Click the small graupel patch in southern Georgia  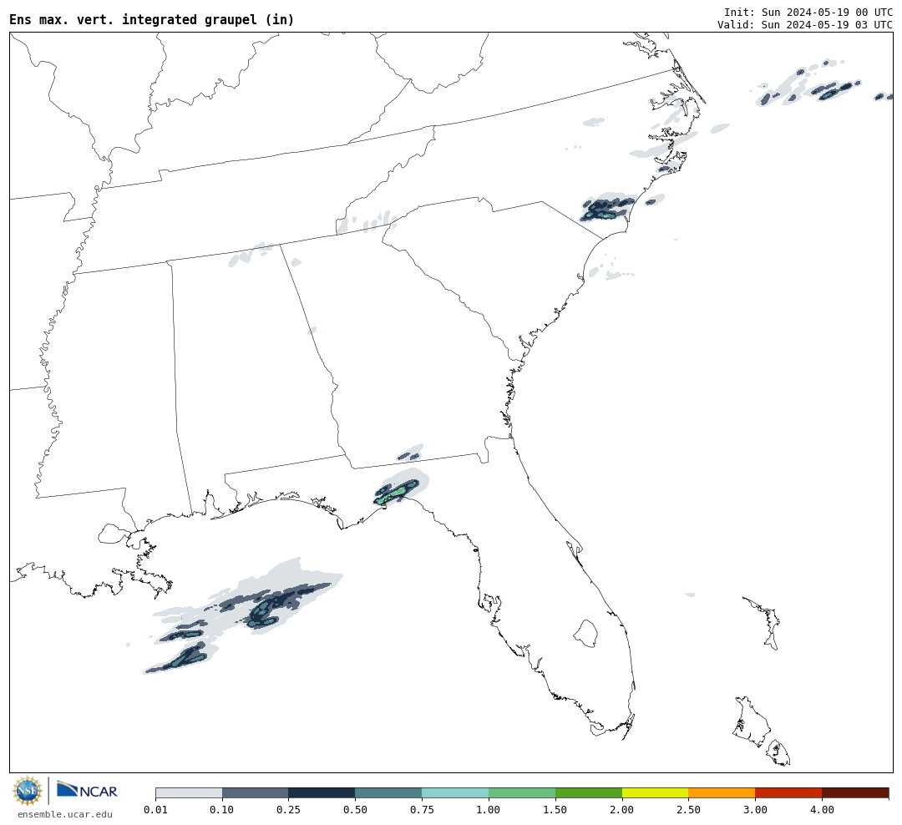411,453
